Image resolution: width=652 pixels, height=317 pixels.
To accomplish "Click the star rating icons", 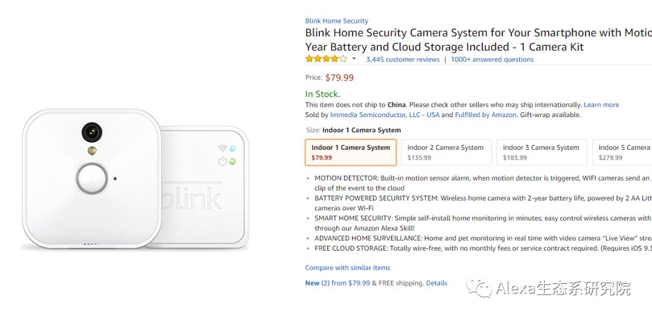I will click(x=326, y=59).
